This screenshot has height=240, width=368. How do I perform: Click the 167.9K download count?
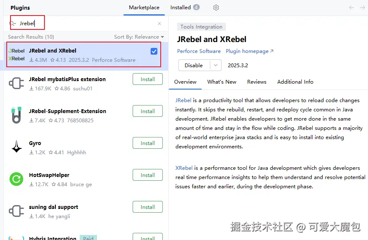[x=40, y=89]
